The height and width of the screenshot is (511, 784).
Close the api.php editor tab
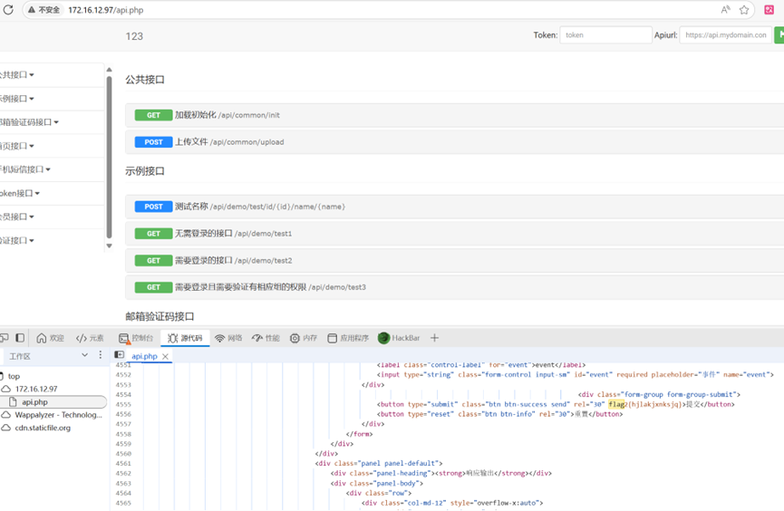point(165,356)
